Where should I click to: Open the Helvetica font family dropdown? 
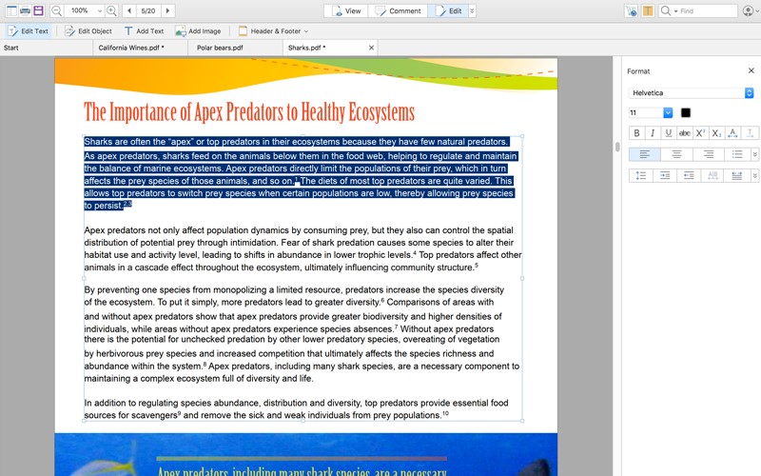[692, 92]
